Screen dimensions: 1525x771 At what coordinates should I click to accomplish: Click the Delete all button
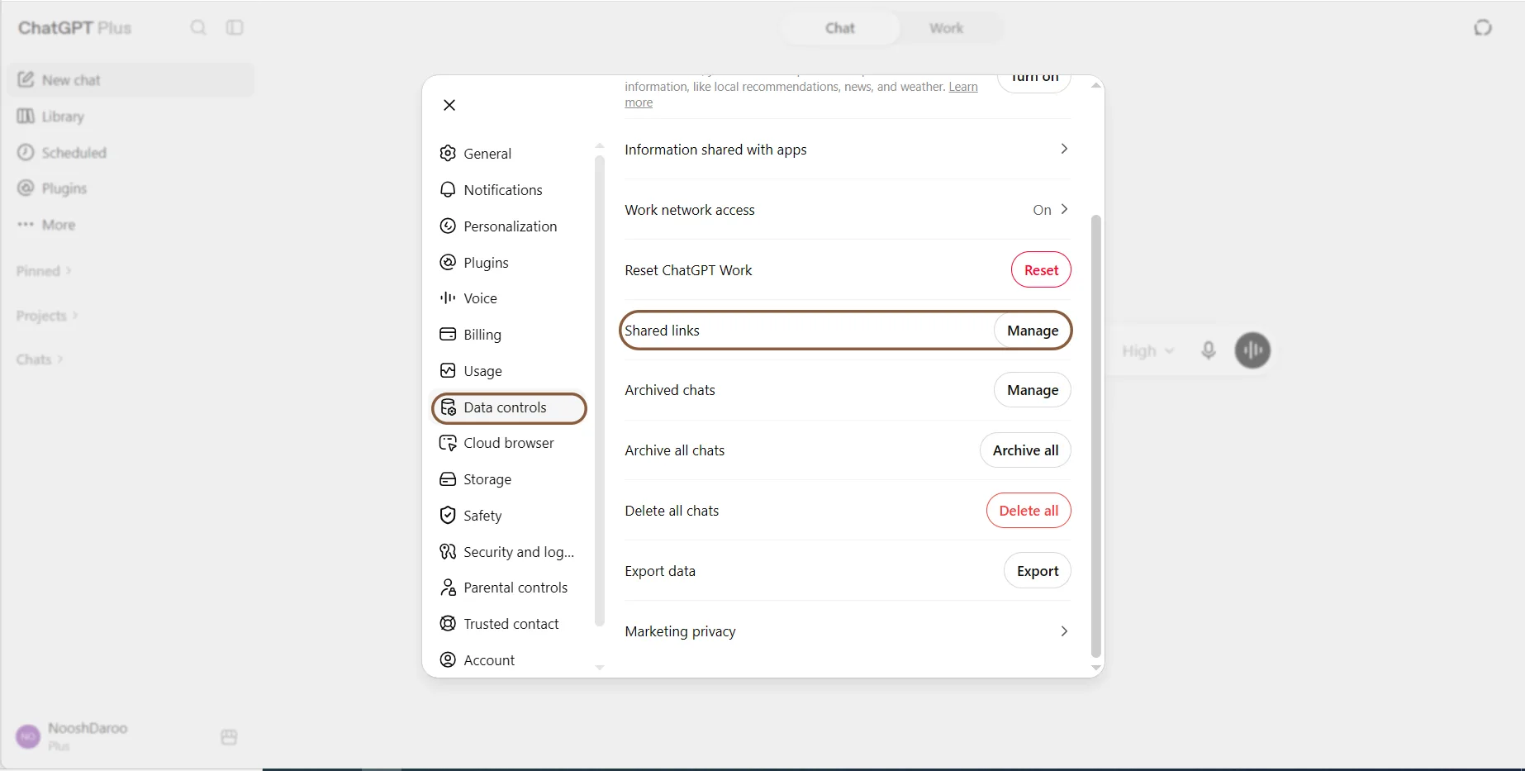pyautogui.click(x=1029, y=511)
